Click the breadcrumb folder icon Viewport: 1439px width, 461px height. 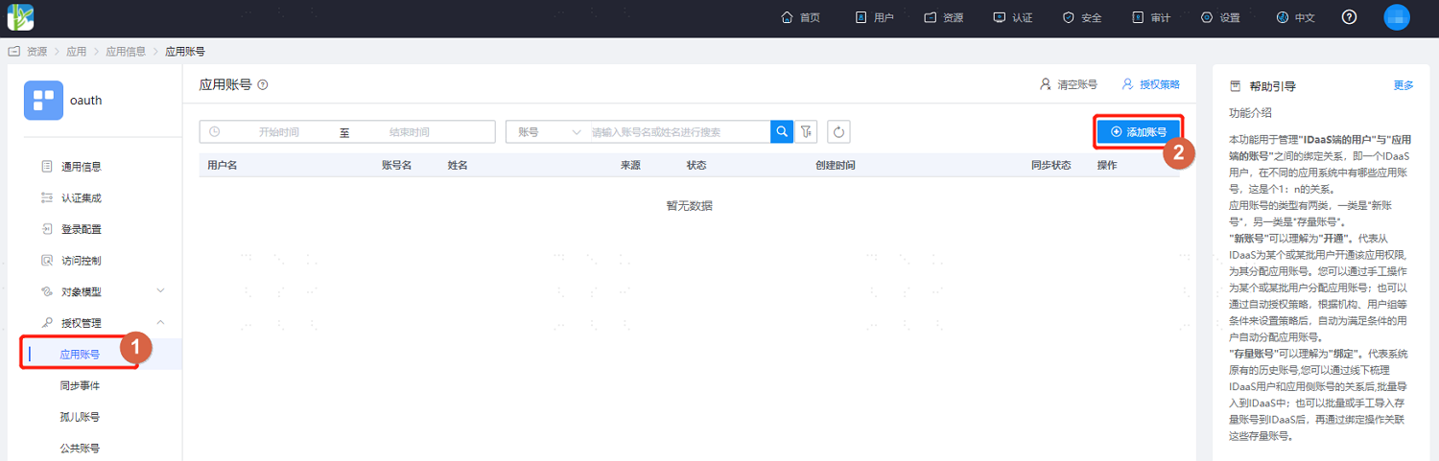pos(14,52)
